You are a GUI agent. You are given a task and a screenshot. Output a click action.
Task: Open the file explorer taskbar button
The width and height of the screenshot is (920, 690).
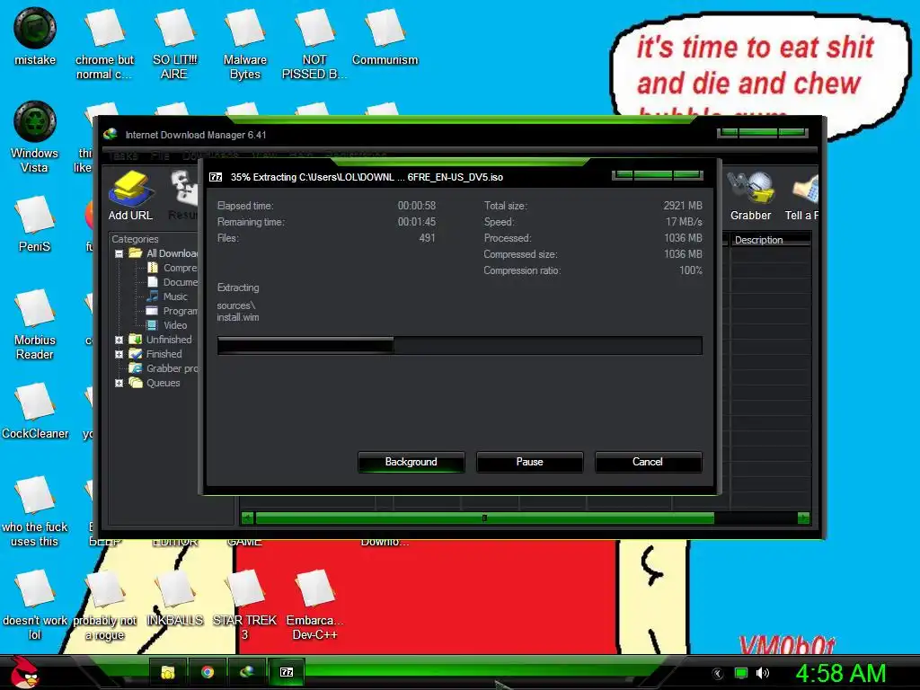(x=168, y=672)
